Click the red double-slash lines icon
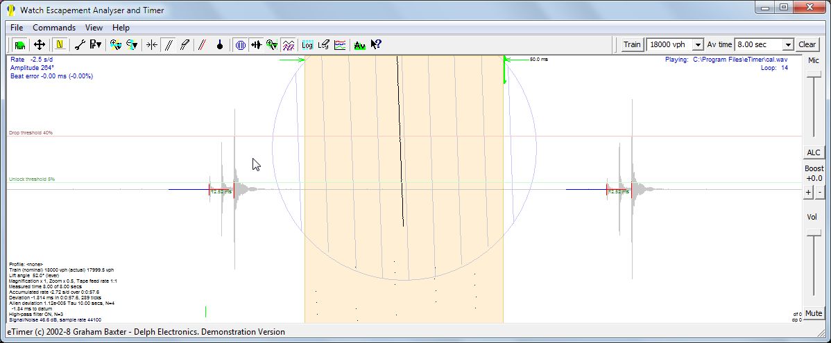 click(202, 45)
